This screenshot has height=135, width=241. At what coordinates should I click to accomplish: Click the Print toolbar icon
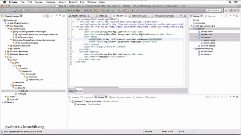(x=15, y=10)
